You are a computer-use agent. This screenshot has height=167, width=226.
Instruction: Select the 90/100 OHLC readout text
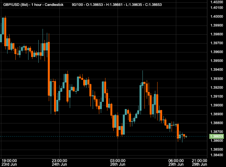click(117, 5)
